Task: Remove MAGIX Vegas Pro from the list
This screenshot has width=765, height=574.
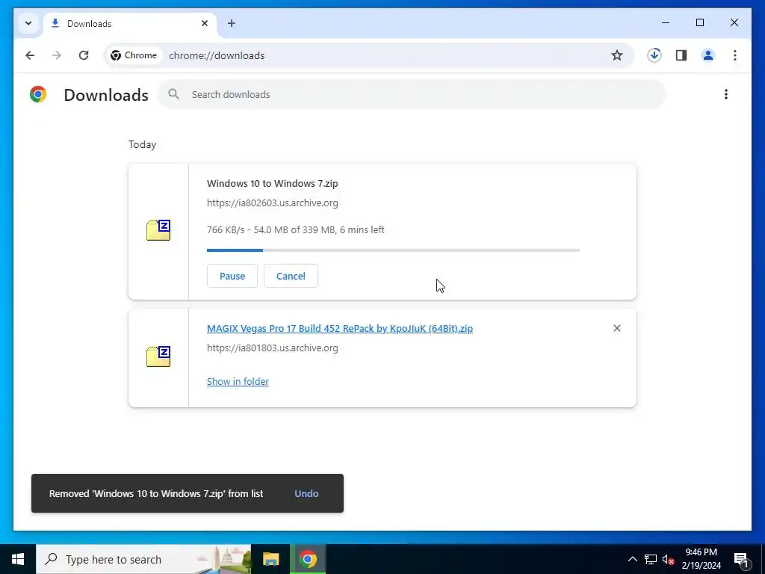Action: (616, 328)
